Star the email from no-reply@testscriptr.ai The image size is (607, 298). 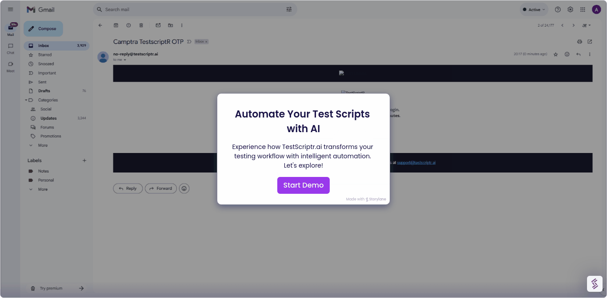click(x=556, y=54)
